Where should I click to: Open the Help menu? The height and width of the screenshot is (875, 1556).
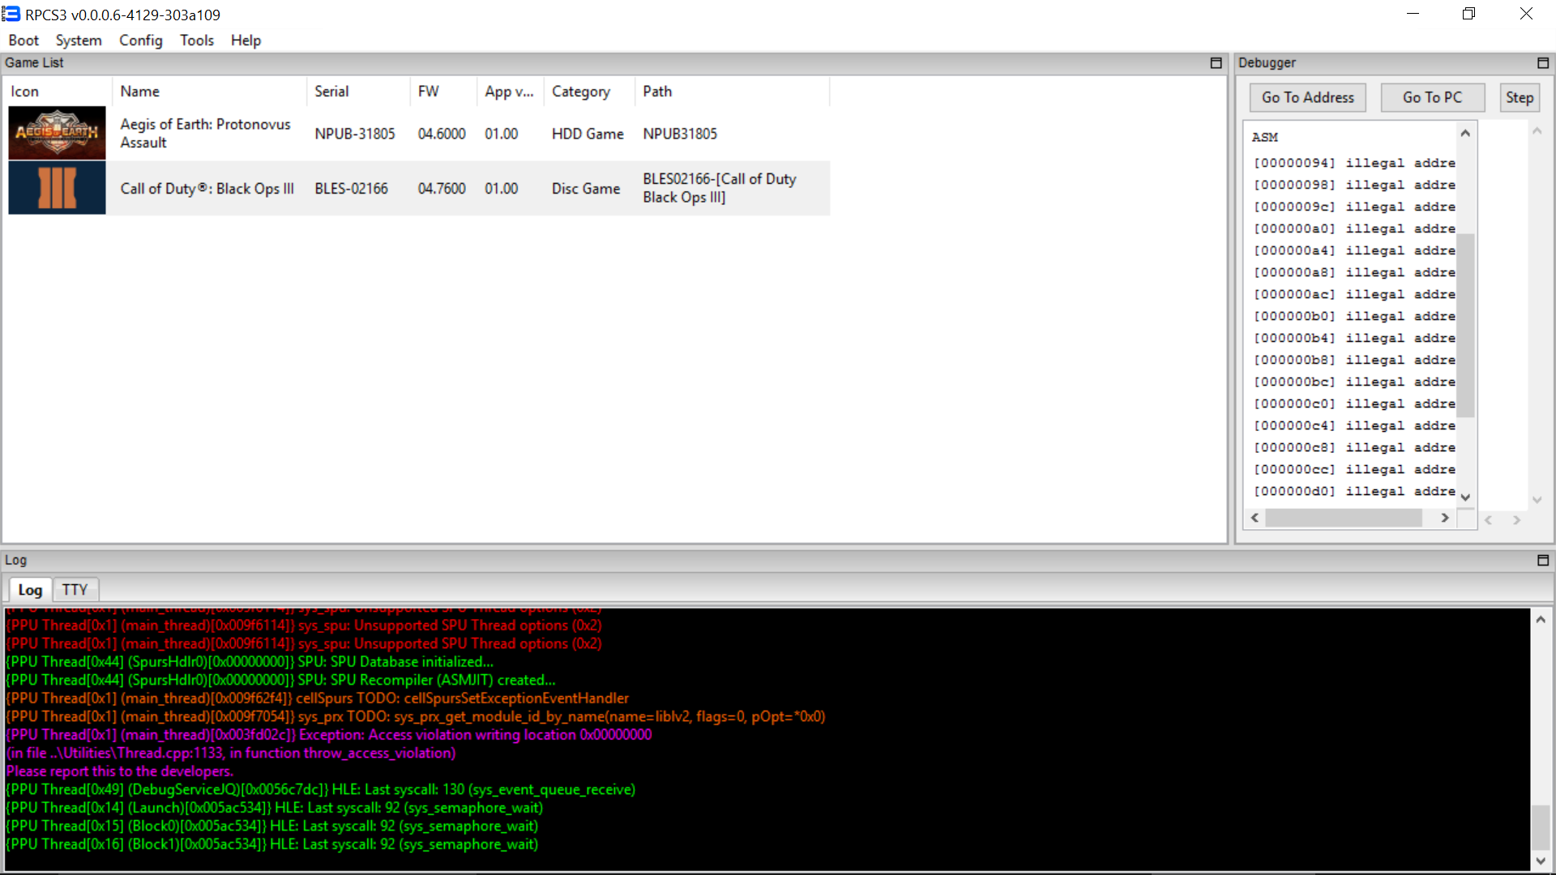[x=246, y=41]
